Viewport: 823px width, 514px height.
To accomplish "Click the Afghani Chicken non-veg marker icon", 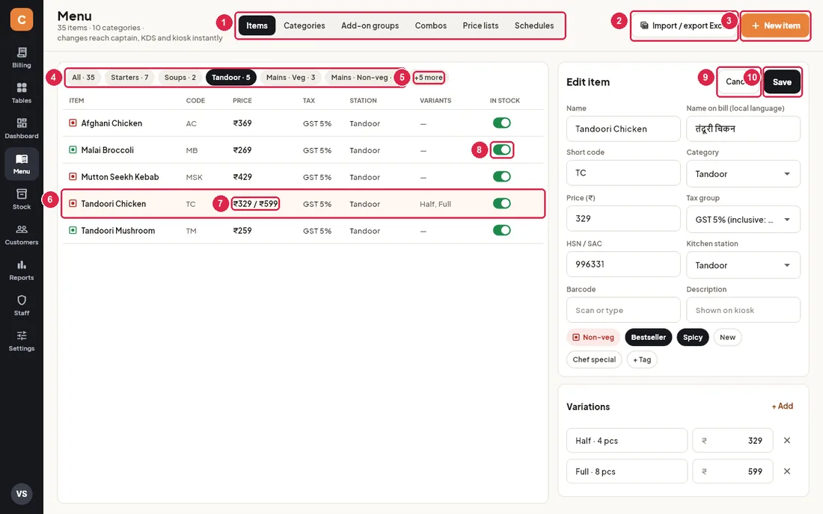I will tap(73, 123).
